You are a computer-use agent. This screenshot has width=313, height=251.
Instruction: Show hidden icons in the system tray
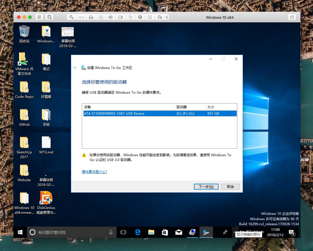coord(235,232)
